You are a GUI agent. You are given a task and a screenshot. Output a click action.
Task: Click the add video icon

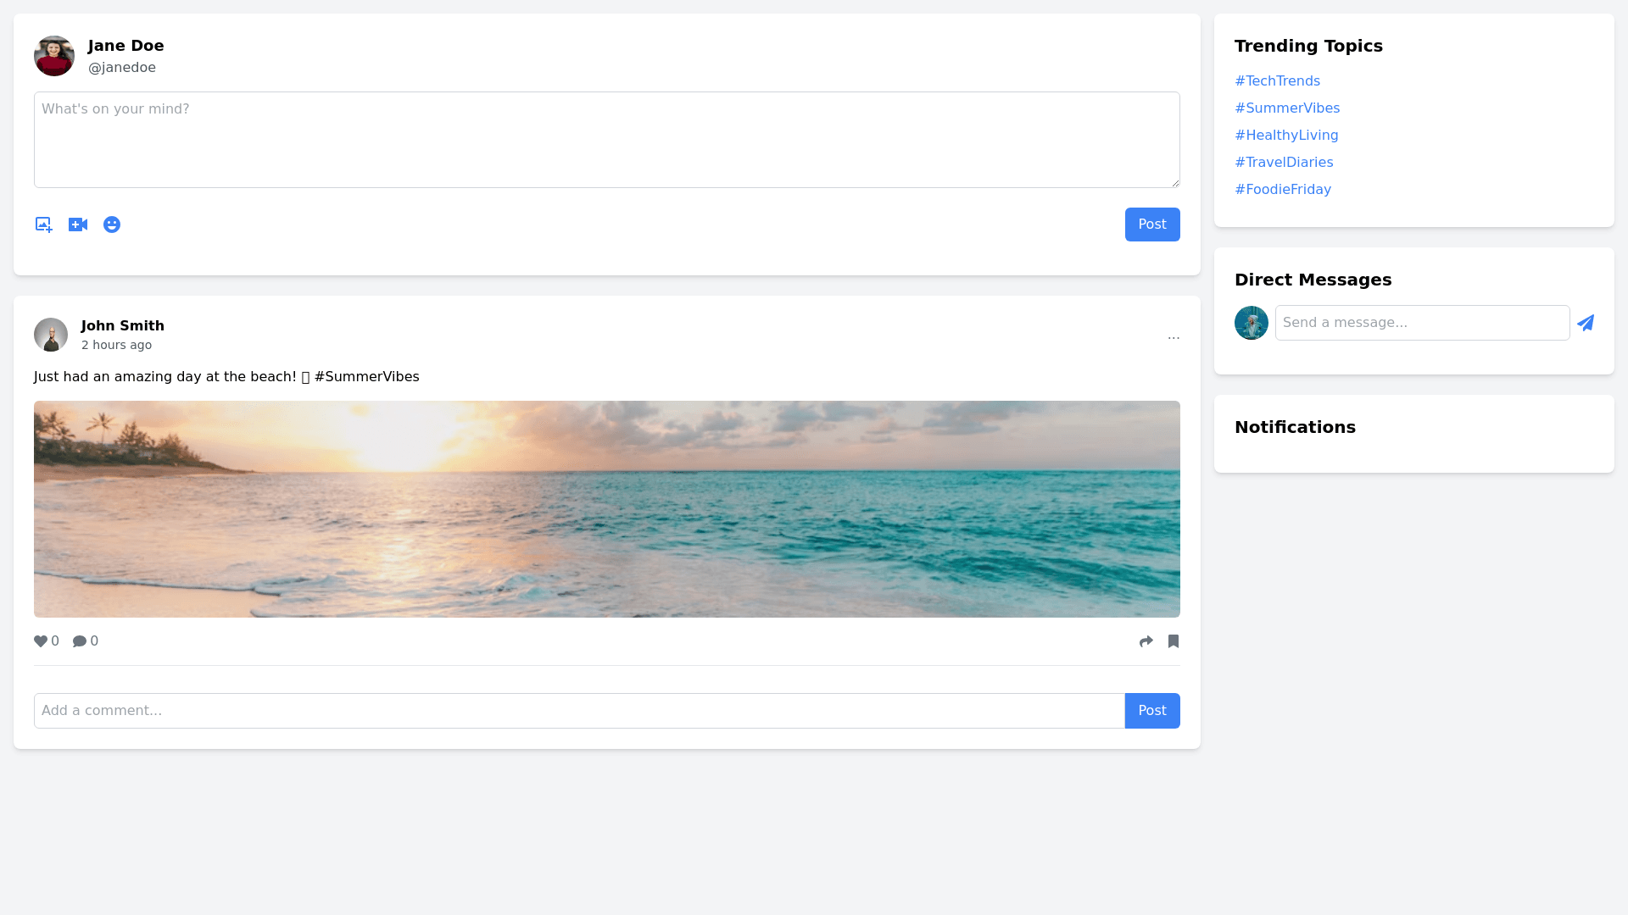[78, 225]
